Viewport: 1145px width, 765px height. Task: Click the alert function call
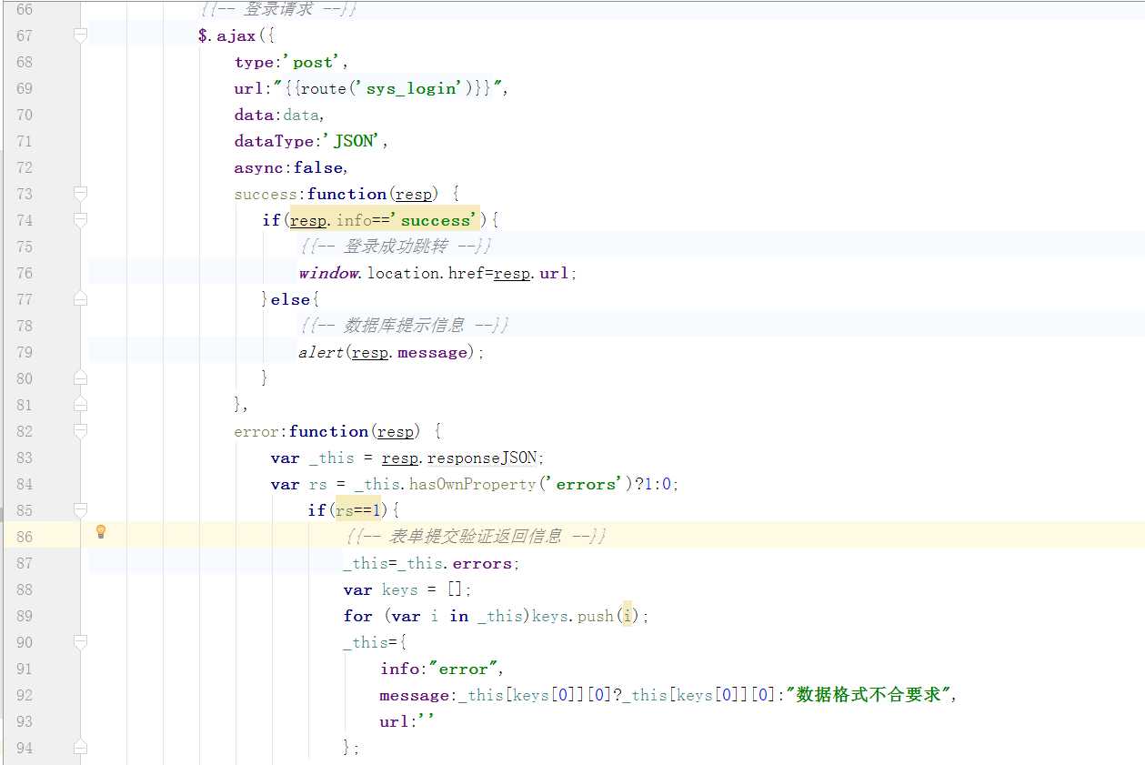320,352
